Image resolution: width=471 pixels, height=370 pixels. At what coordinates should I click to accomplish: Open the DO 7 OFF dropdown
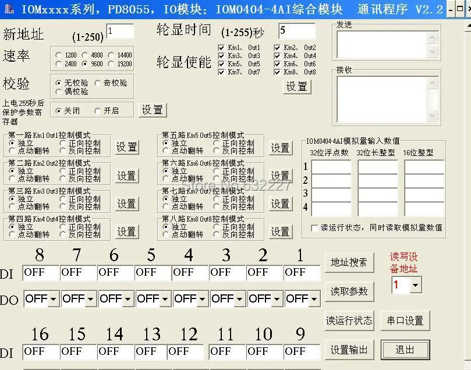tap(91, 299)
